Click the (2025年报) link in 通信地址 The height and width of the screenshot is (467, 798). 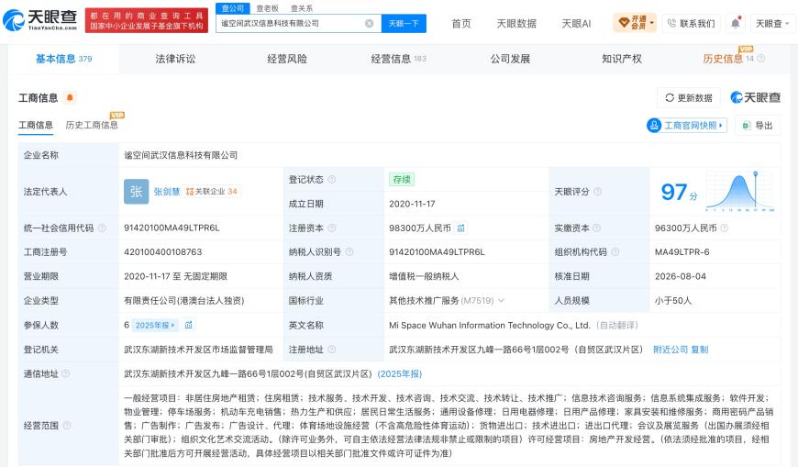(400, 373)
